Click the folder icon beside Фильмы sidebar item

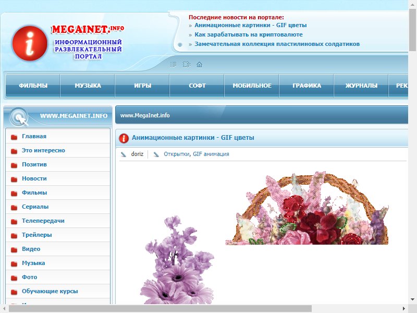click(x=14, y=194)
